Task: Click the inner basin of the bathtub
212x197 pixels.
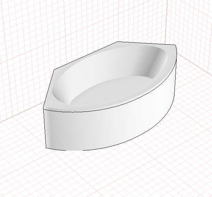Action: [110, 75]
